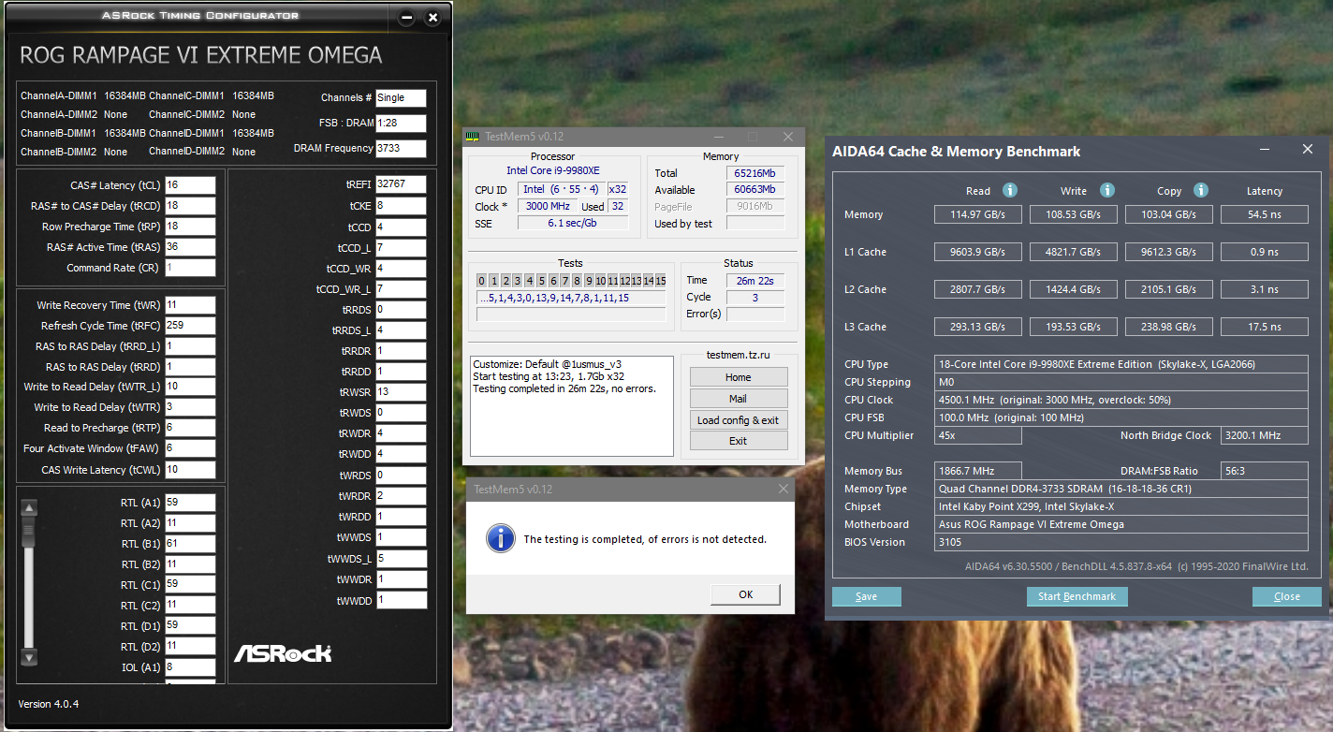Screen dimensions: 1333x732
Task: Click the Exit button in TestMem5
Action: click(x=739, y=441)
